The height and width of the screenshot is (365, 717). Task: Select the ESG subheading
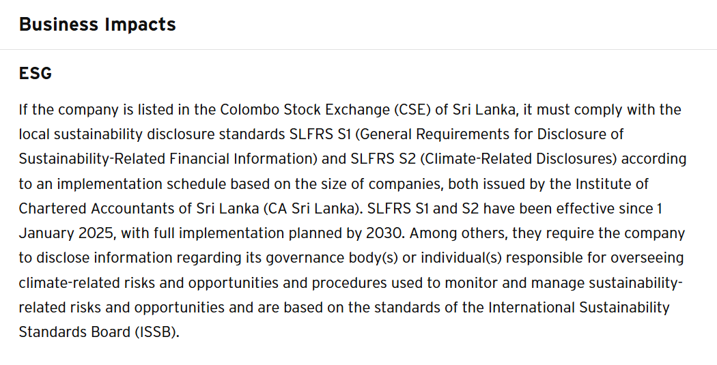pyautogui.click(x=36, y=74)
